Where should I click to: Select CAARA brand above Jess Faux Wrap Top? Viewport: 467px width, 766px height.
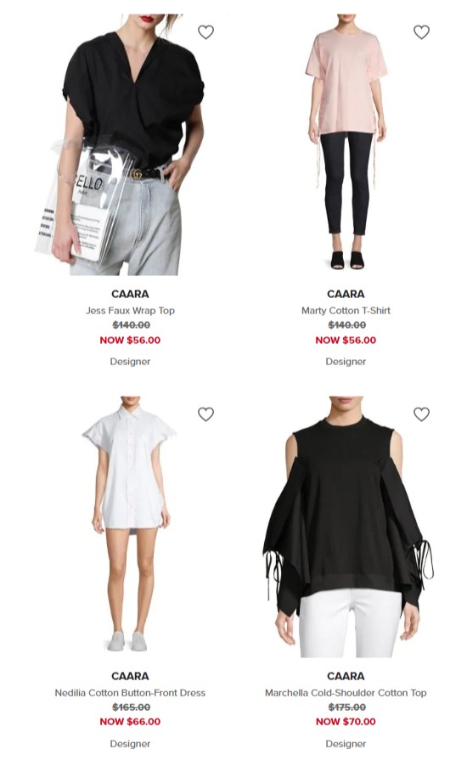coord(130,294)
